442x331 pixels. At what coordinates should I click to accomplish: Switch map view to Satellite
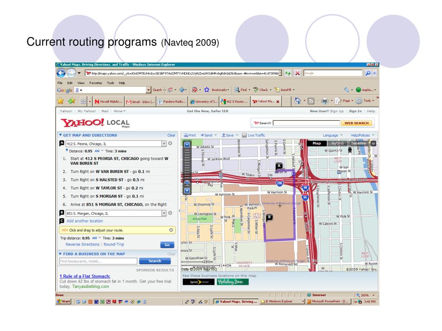[358, 143]
